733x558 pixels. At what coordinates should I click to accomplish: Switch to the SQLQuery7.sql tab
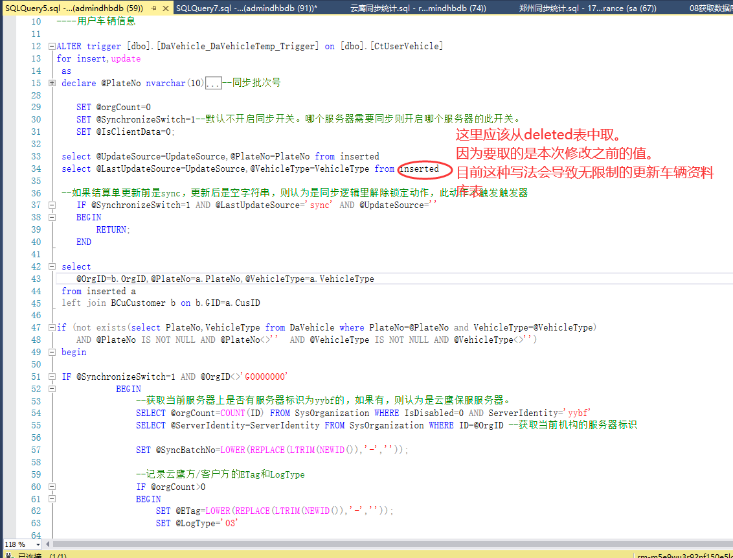[x=246, y=8]
